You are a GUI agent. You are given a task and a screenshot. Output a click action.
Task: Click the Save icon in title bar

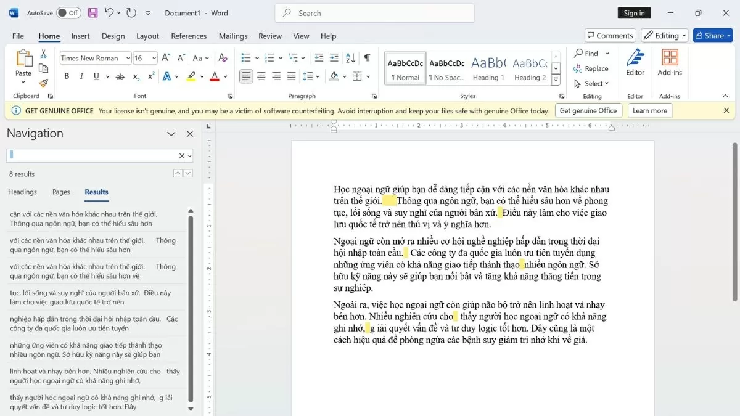(x=92, y=13)
